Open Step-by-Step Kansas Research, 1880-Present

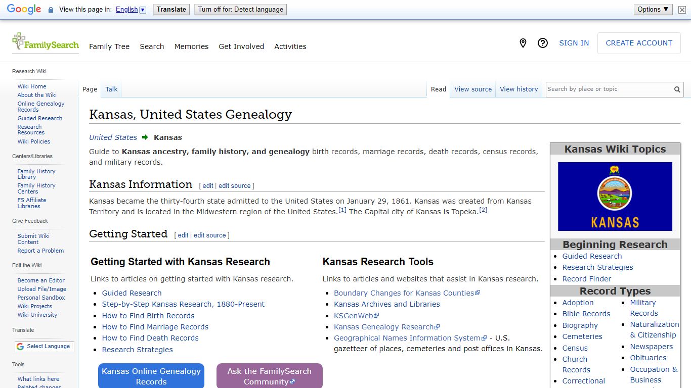pos(183,304)
